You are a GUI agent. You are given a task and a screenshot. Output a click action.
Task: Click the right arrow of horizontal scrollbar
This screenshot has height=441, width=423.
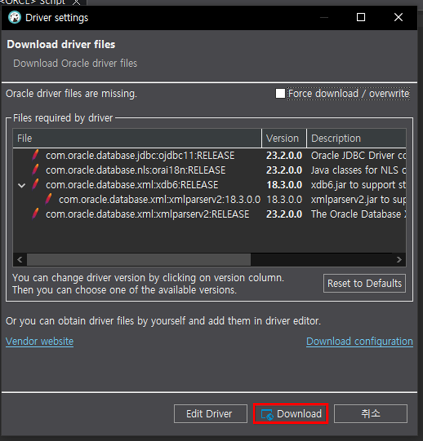point(399,259)
